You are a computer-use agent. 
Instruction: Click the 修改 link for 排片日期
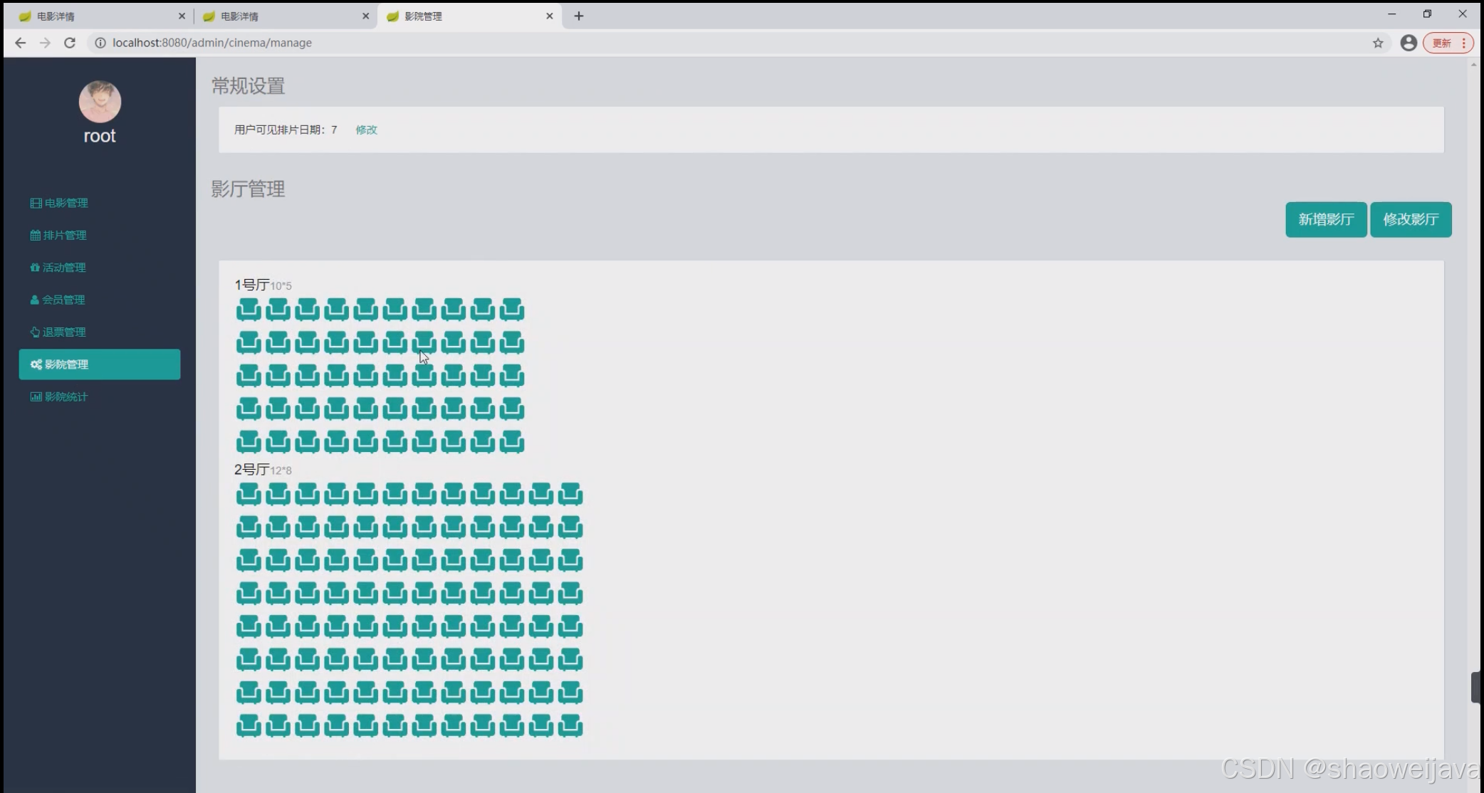pos(366,130)
